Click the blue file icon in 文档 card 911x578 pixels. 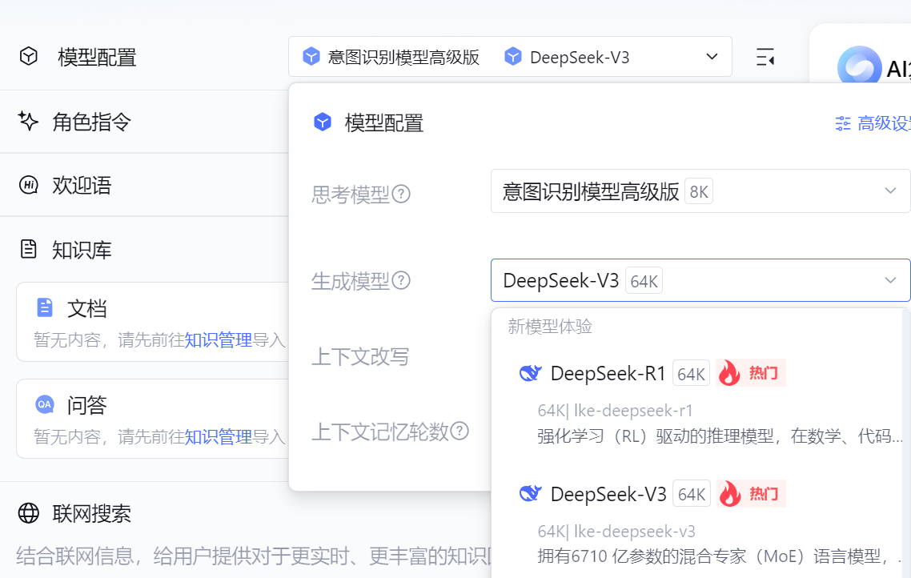[x=45, y=307]
